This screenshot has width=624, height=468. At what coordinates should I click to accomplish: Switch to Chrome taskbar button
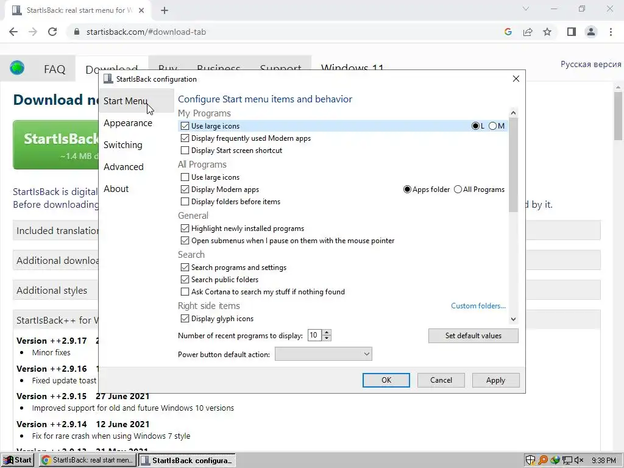click(88, 460)
